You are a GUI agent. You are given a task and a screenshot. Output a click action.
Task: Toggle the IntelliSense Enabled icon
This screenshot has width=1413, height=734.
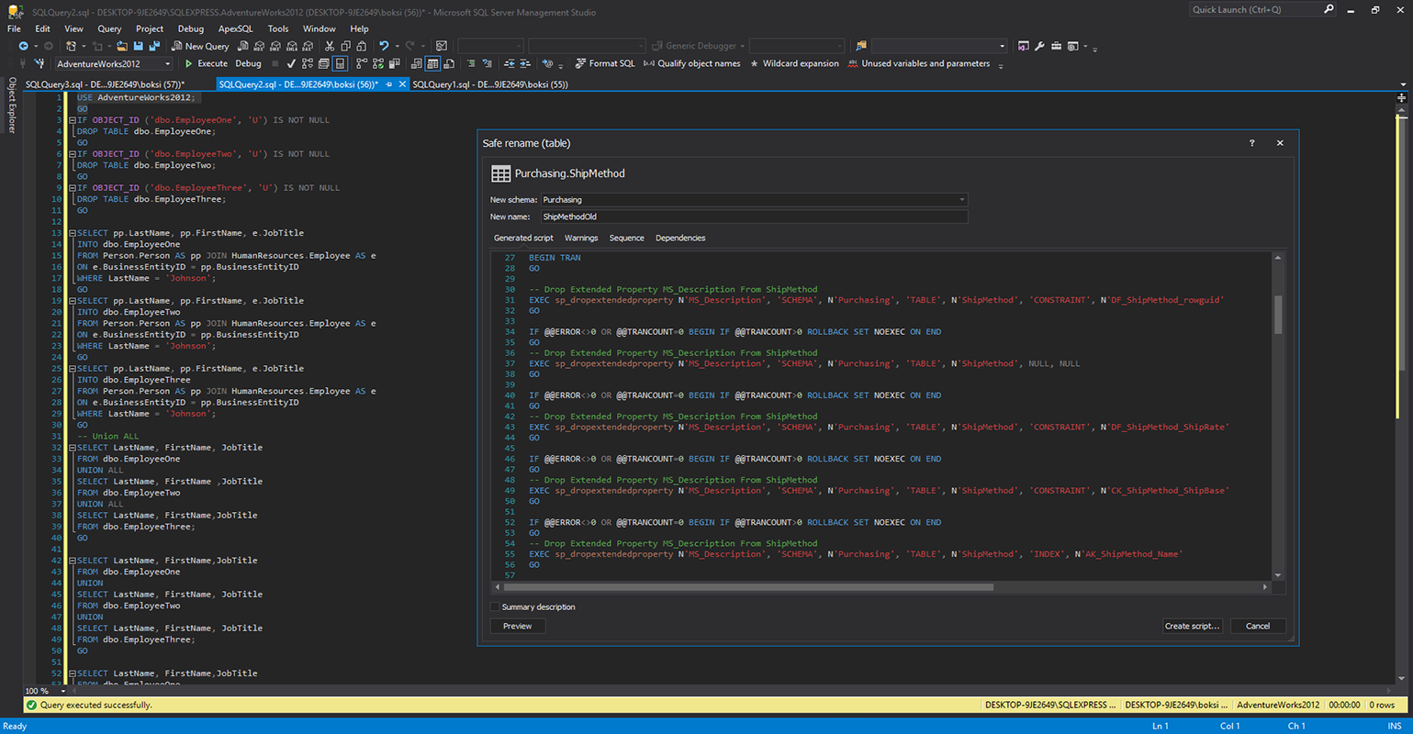coord(340,64)
